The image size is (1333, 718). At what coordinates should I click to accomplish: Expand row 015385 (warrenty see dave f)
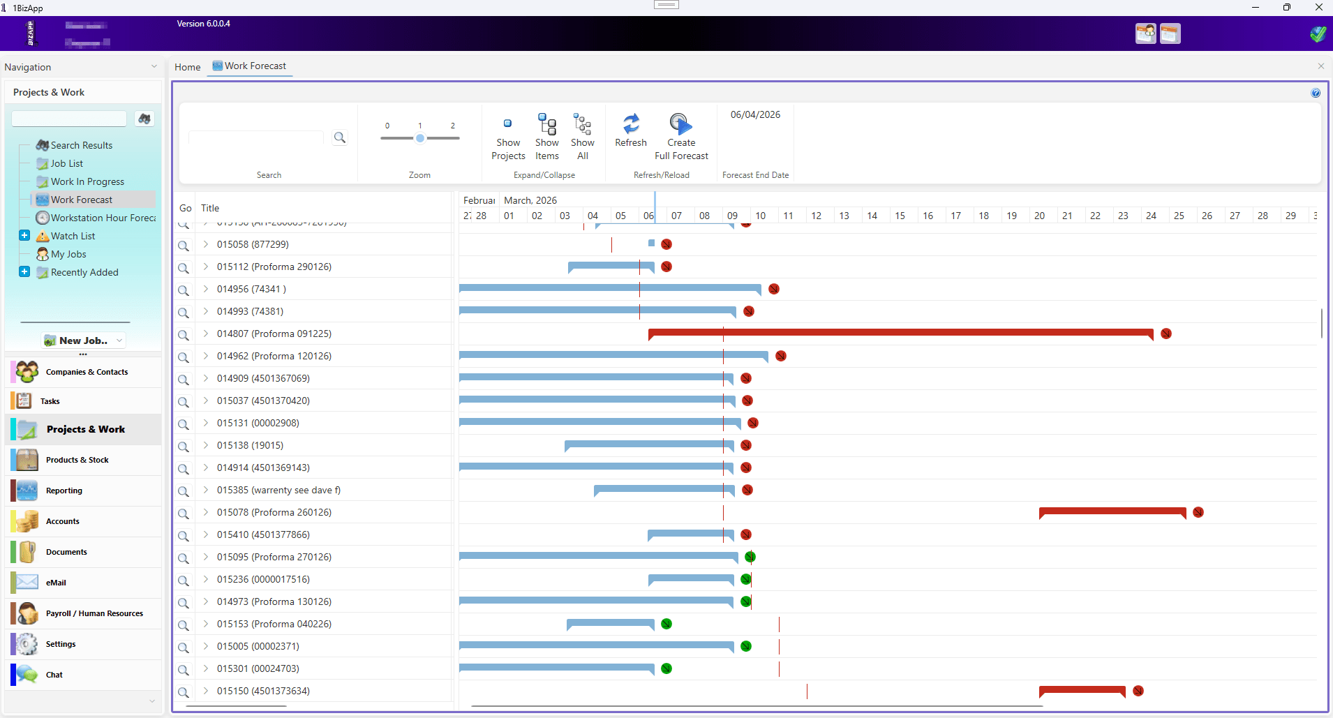(x=206, y=490)
